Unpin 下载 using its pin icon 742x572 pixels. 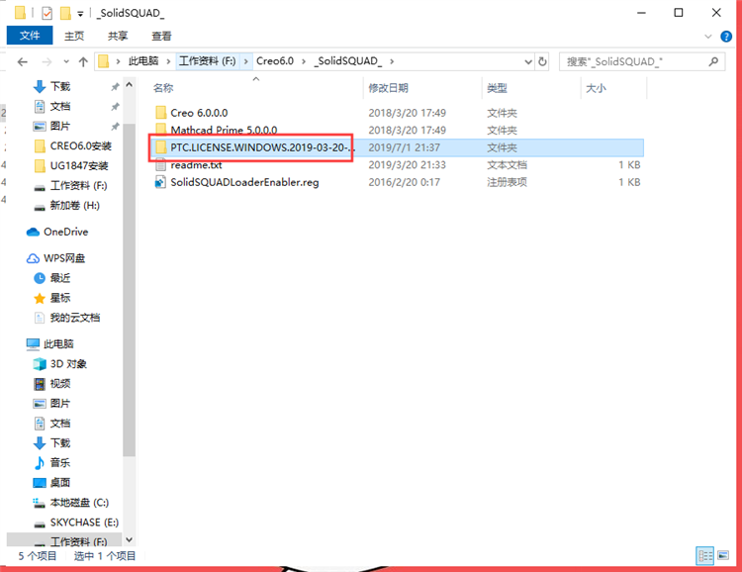[115, 87]
